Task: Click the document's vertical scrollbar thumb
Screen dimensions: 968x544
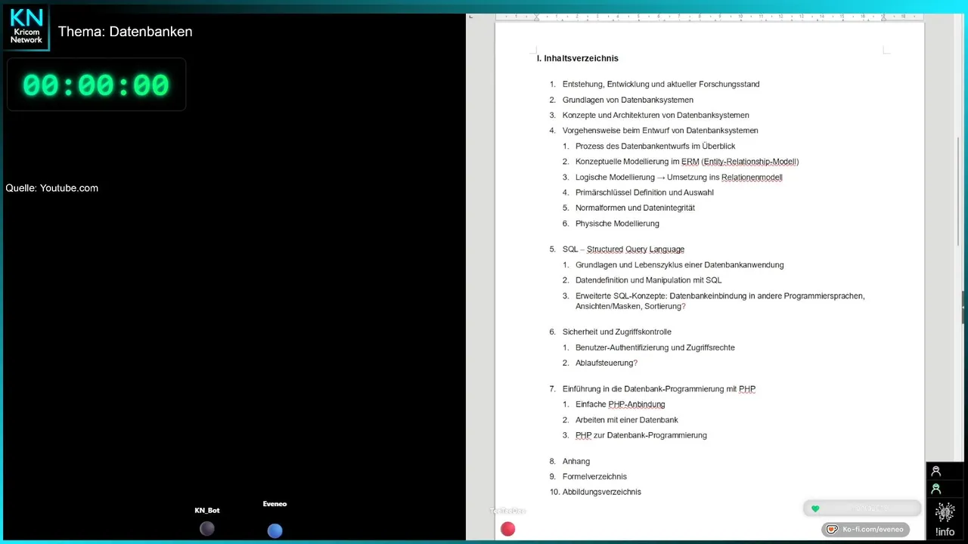Action: [x=958, y=191]
